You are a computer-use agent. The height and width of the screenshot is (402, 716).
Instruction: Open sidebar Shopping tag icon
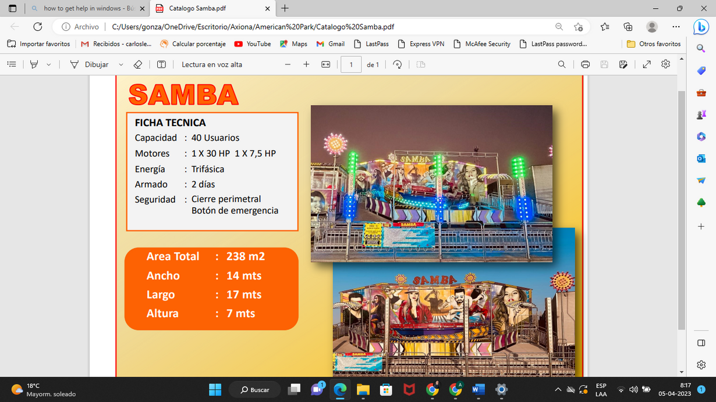701,70
